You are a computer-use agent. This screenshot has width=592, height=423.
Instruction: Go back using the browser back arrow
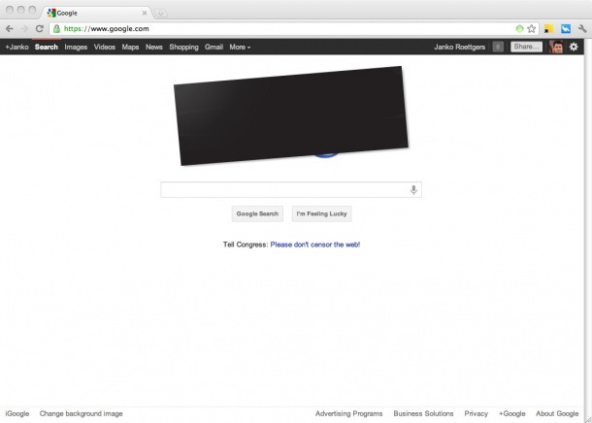[x=10, y=29]
